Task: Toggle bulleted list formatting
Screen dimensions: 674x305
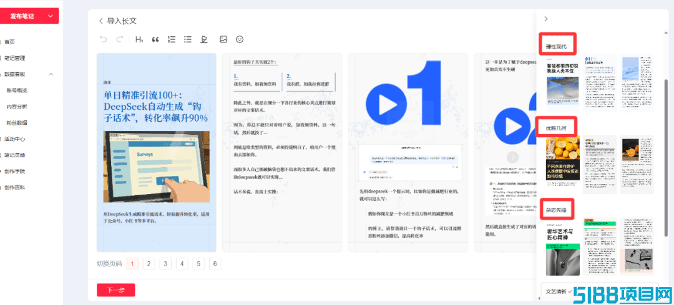Action: pyautogui.click(x=188, y=39)
